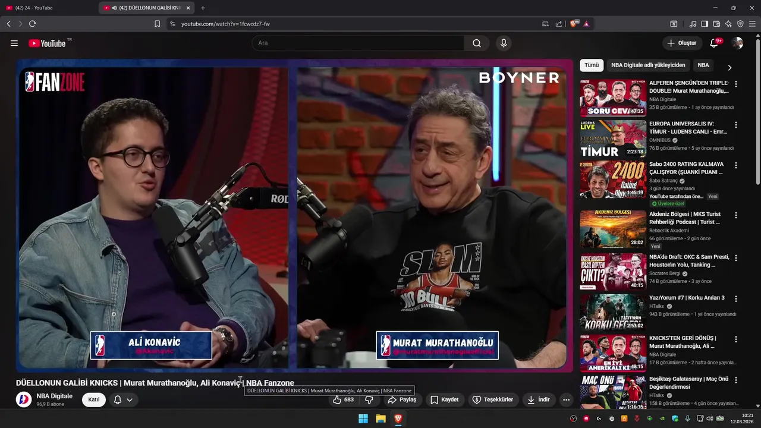Open the Brave playlist music note icon
This screenshot has height=428, width=761.
coord(693,24)
